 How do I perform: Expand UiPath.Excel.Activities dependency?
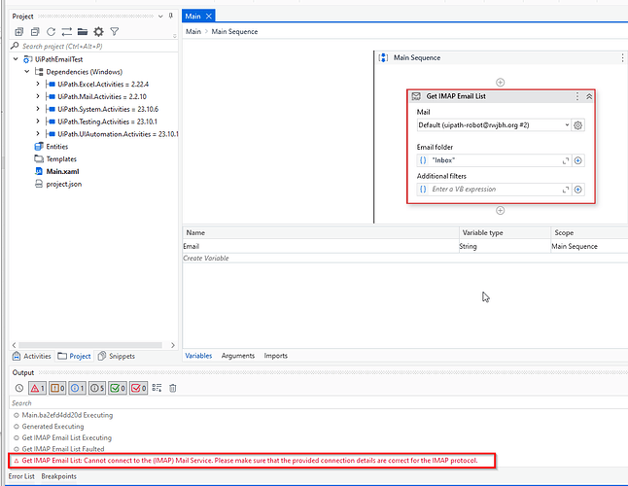point(38,84)
